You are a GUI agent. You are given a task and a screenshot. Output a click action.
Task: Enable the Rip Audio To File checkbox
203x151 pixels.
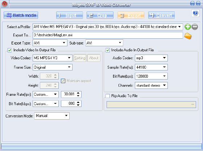coord(108,96)
